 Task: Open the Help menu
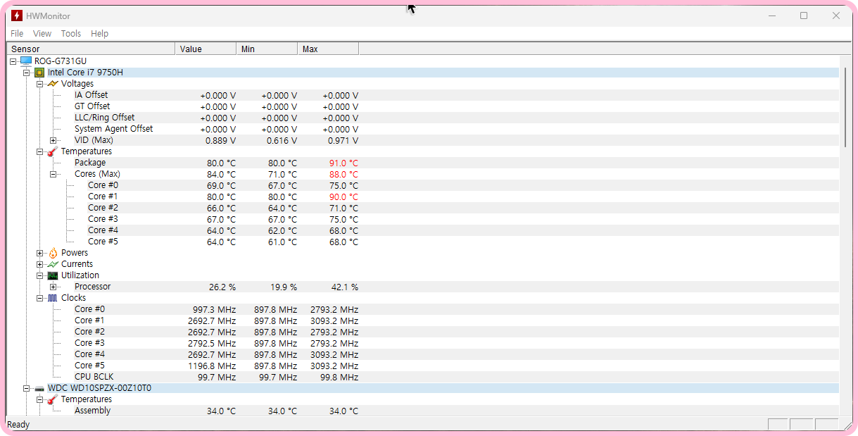click(100, 33)
